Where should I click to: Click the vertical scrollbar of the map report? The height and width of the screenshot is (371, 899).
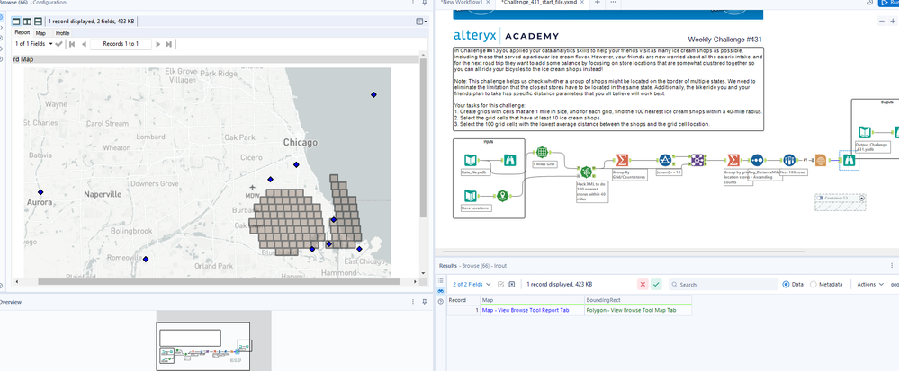423,137
